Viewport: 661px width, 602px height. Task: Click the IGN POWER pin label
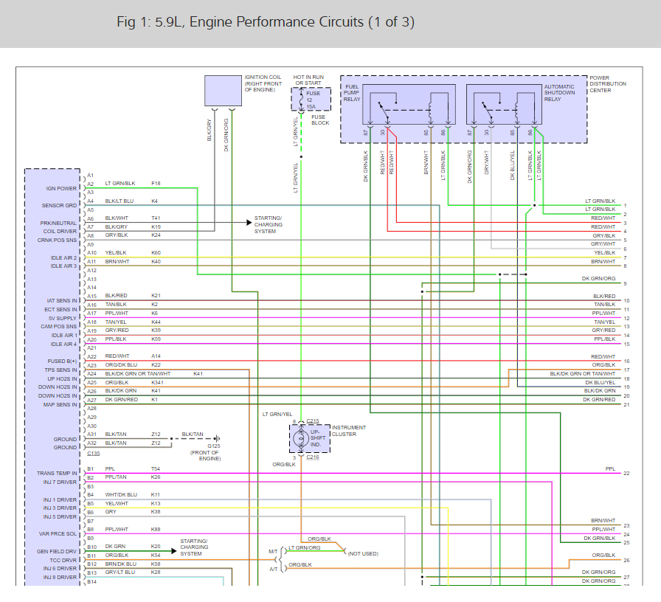(x=61, y=188)
